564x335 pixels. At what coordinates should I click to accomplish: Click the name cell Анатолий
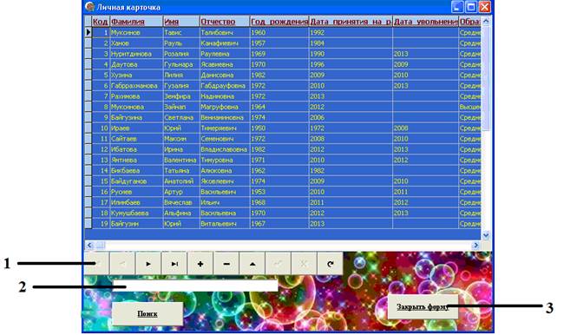[181, 181]
